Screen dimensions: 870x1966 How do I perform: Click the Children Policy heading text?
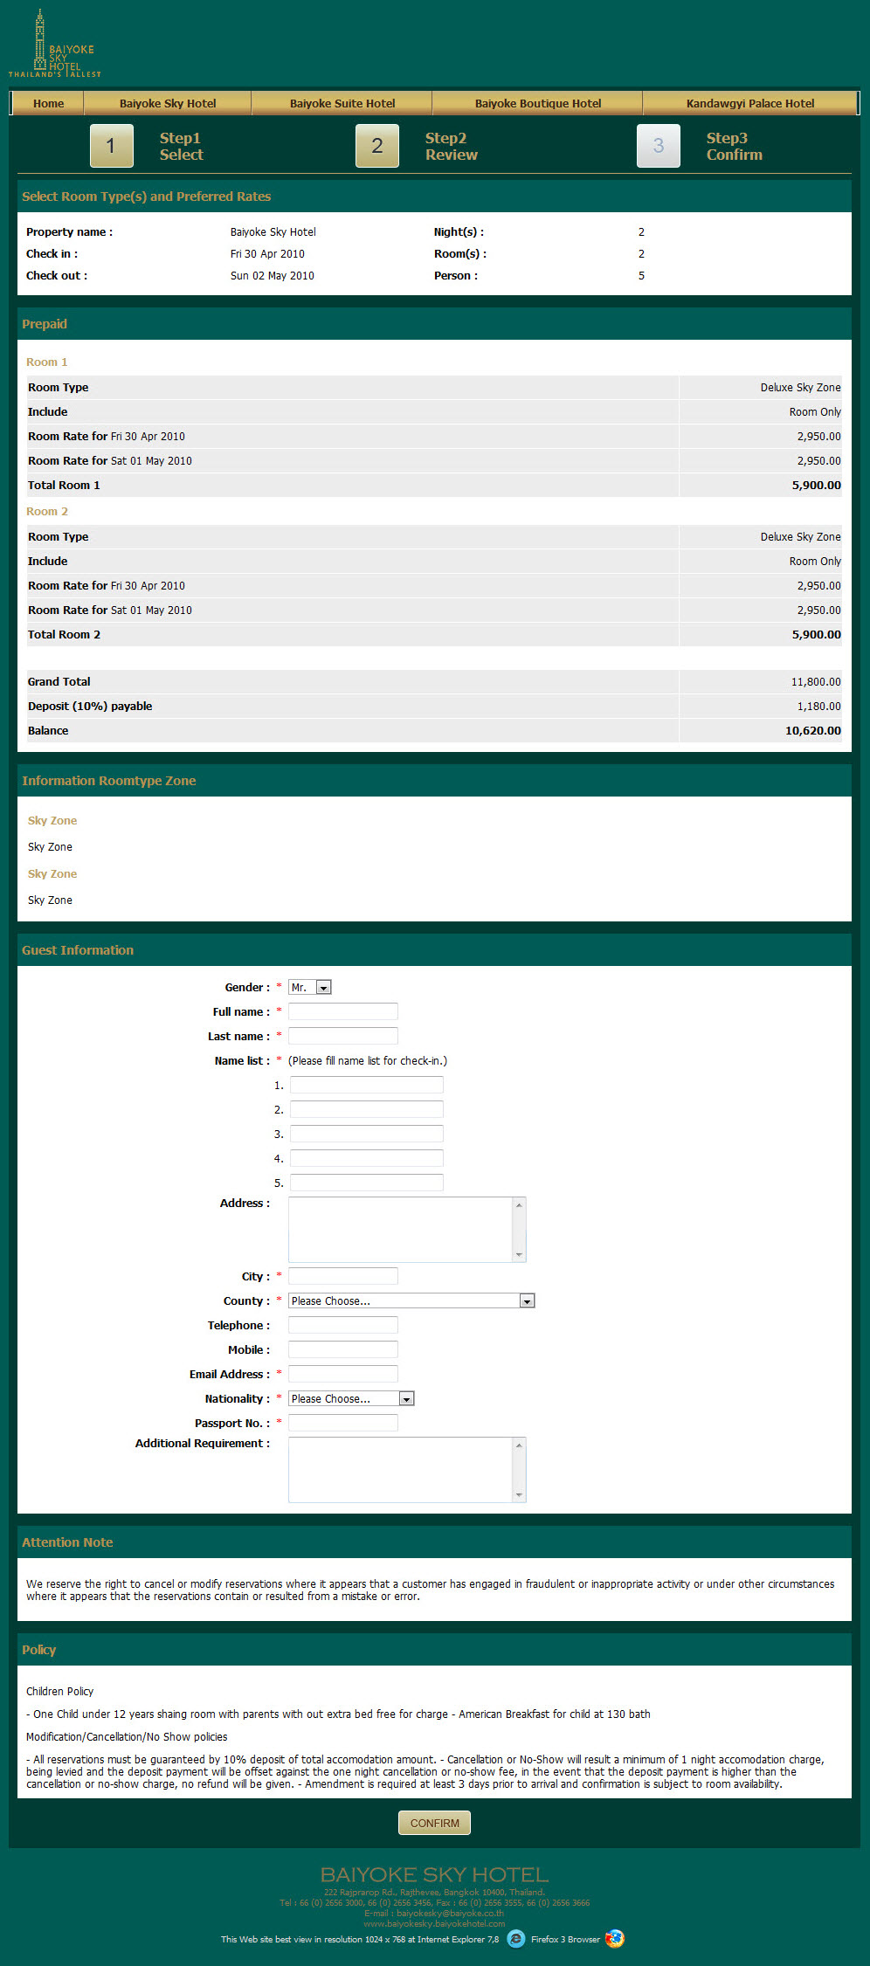pos(59,1691)
